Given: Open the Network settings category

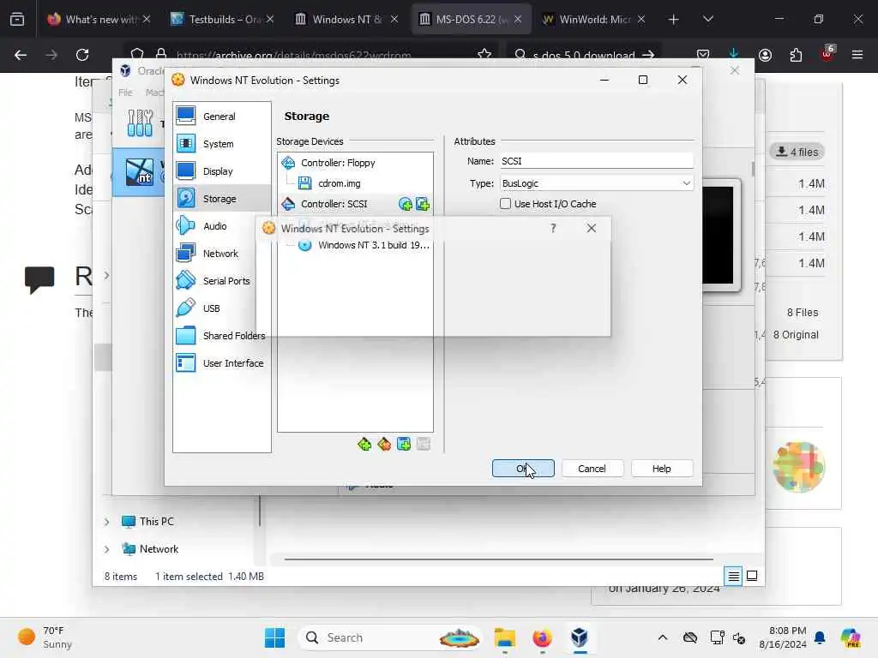Looking at the screenshot, I should coord(222,254).
